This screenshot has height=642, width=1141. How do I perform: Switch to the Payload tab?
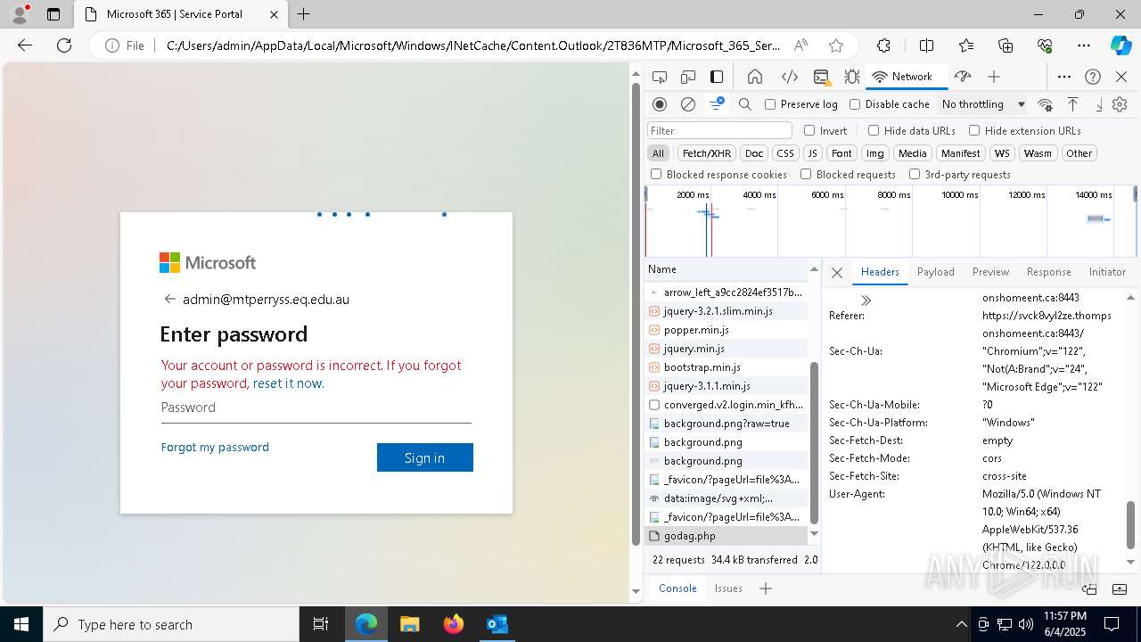coord(936,272)
